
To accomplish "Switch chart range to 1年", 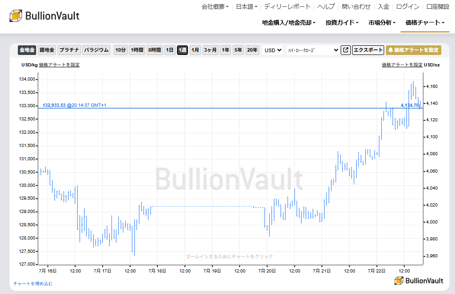I will [225, 50].
